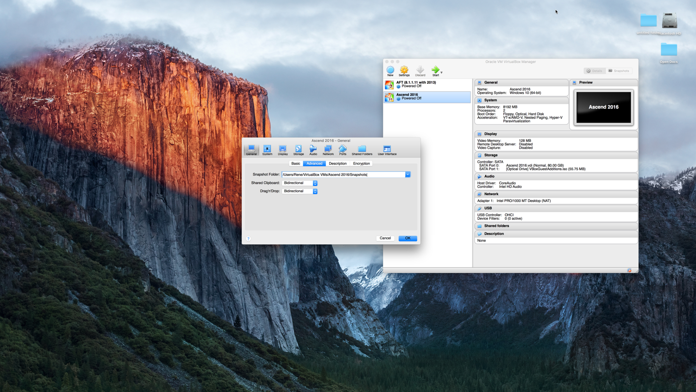Screen dimensions: 696x392
Task: Open the General settings category
Action: (x=251, y=150)
